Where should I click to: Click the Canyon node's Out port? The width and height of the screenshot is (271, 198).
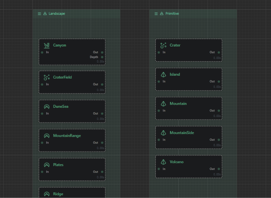click(102, 53)
